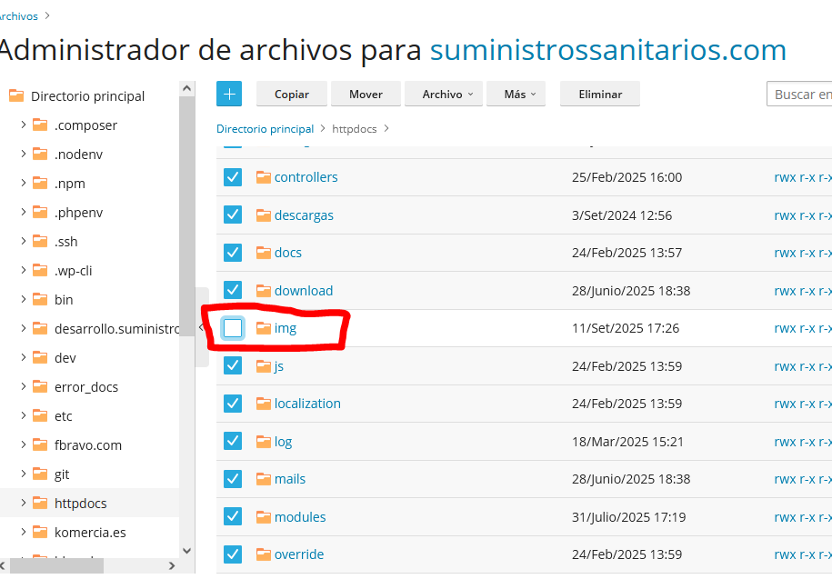The height and width of the screenshot is (579, 832).
Task: Open the Archivo dropdown menu
Action: coord(443,94)
